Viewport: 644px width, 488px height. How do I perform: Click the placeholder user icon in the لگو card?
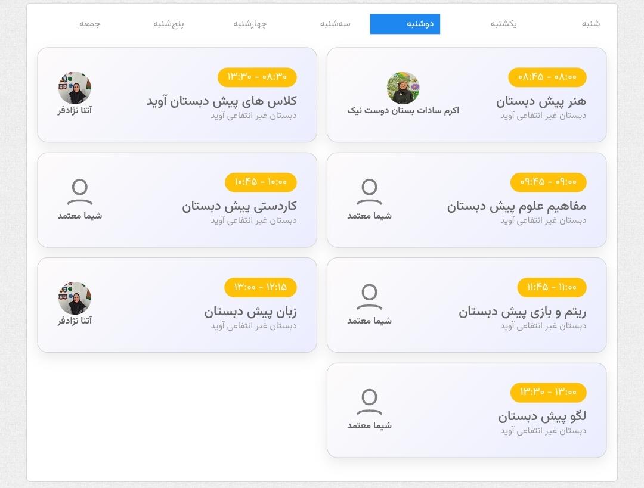click(x=369, y=402)
